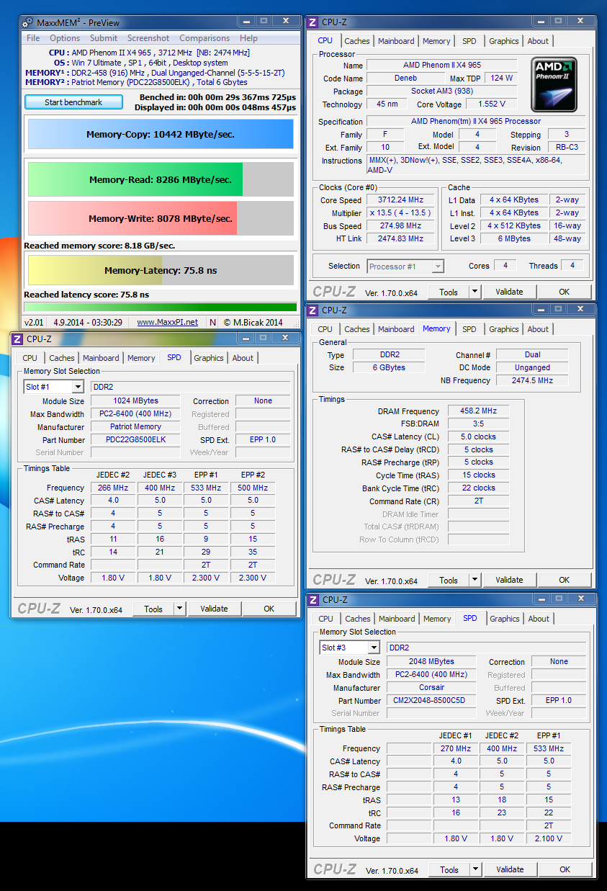607x891 pixels.
Task: Select the CPU tab in Slot #1 window
Action: [30, 358]
